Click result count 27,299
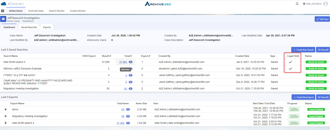The height and width of the screenshot is (130, 330). [106, 62]
